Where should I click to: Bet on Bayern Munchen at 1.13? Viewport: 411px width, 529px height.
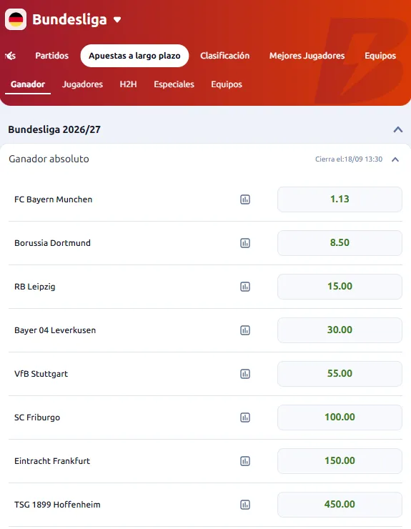[x=340, y=199]
